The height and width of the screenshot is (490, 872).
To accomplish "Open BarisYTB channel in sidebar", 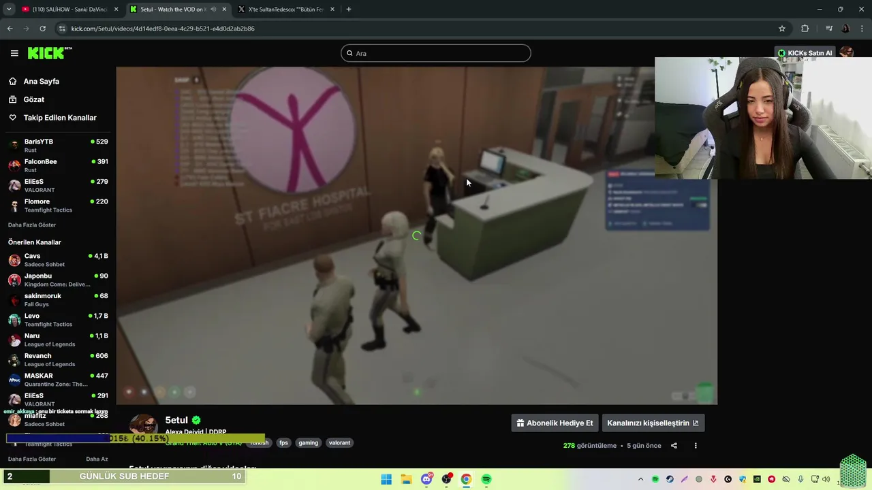I will point(57,145).
